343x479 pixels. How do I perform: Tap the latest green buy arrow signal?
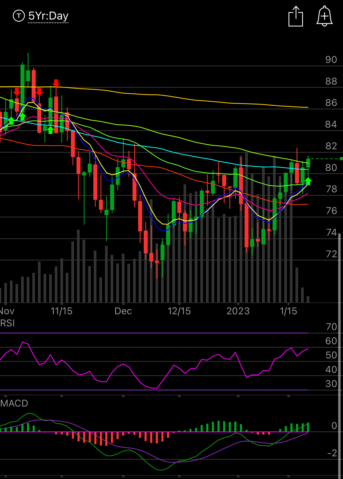[x=308, y=181]
